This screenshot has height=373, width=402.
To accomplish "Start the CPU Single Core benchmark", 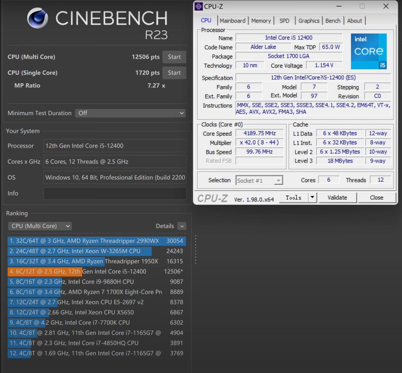I will [x=174, y=72].
